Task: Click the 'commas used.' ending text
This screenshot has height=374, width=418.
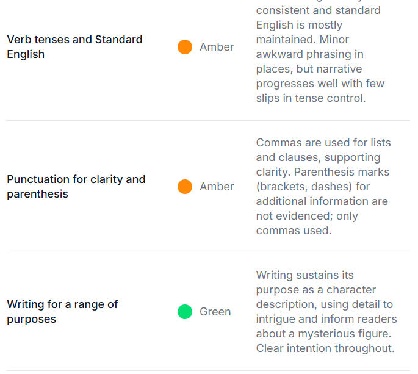Action: (x=294, y=231)
